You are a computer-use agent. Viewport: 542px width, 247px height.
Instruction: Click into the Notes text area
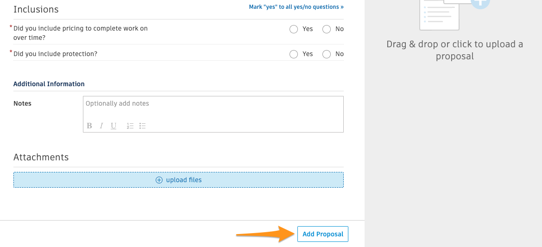point(213,108)
